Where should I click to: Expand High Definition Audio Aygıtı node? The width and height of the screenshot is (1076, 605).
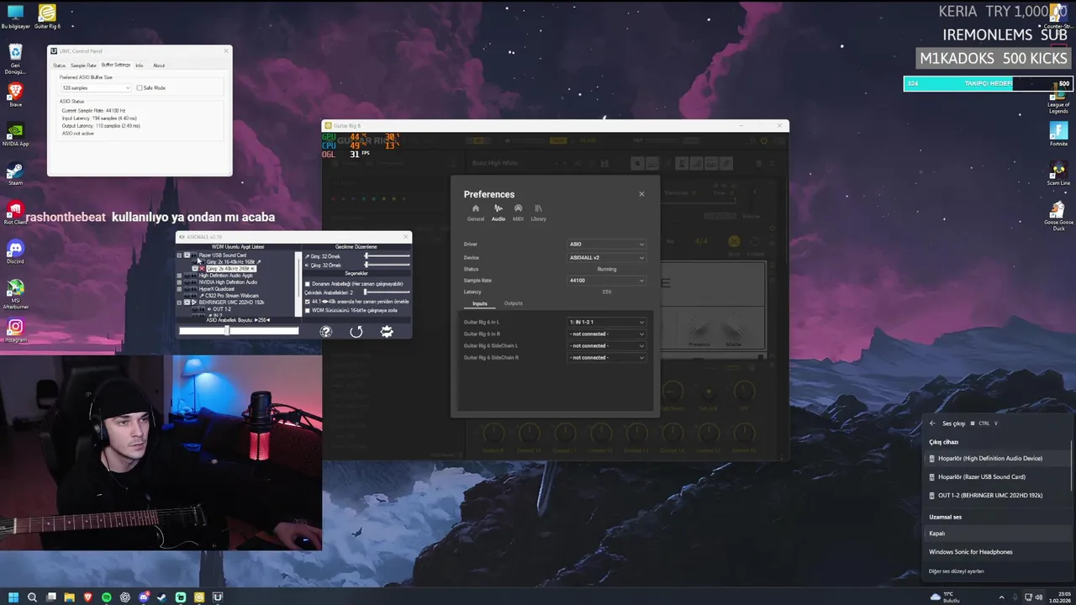click(179, 276)
